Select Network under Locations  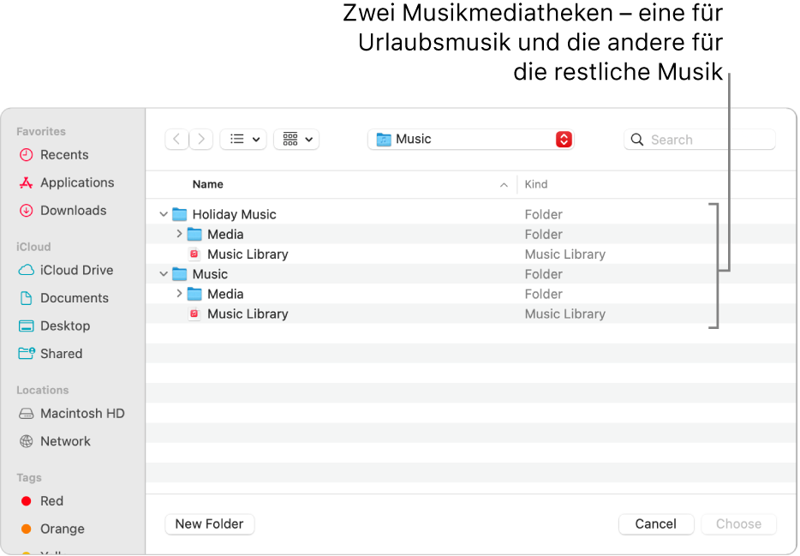(55, 441)
